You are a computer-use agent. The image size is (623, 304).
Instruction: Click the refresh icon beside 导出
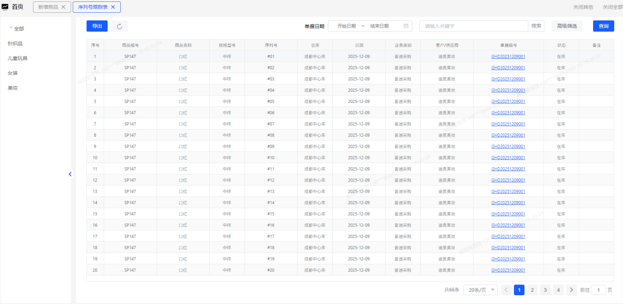119,26
